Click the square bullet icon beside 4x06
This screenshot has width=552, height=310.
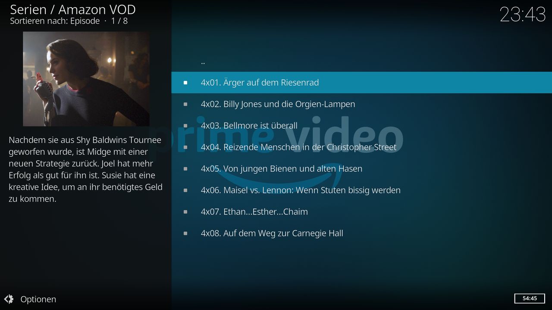tap(185, 190)
